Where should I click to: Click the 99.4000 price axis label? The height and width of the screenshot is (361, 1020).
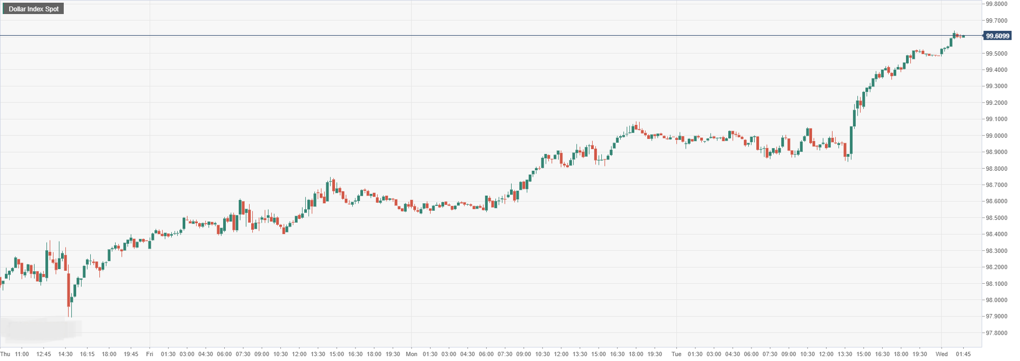[x=996, y=70]
